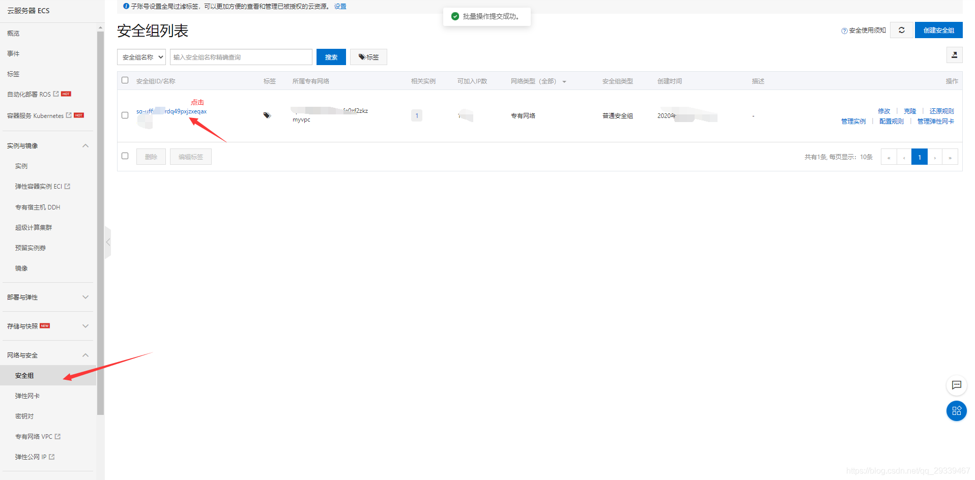The height and width of the screenshot is (480, 975).
Task: Open 密钥对 in the sidebar
Action: coord(24,416)
